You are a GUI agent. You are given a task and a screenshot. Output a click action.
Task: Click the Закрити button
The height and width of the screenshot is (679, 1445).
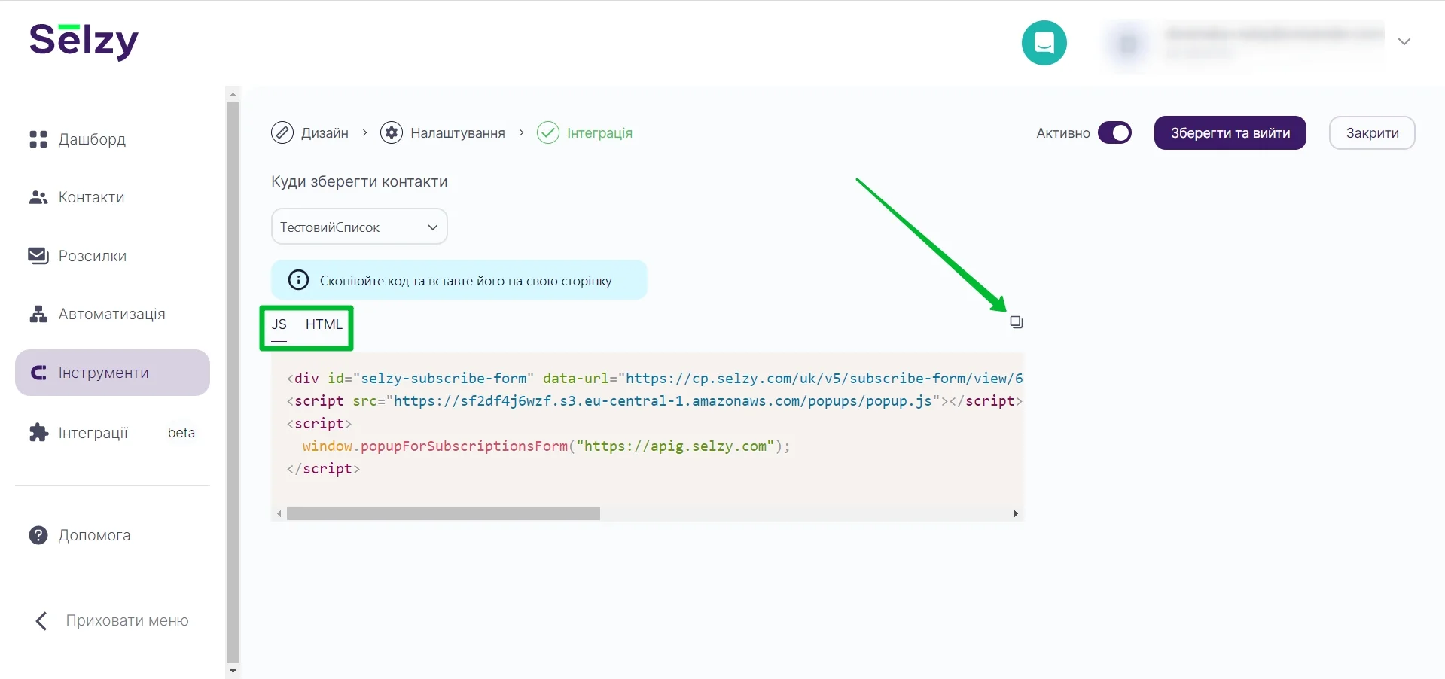point(1372,133)
